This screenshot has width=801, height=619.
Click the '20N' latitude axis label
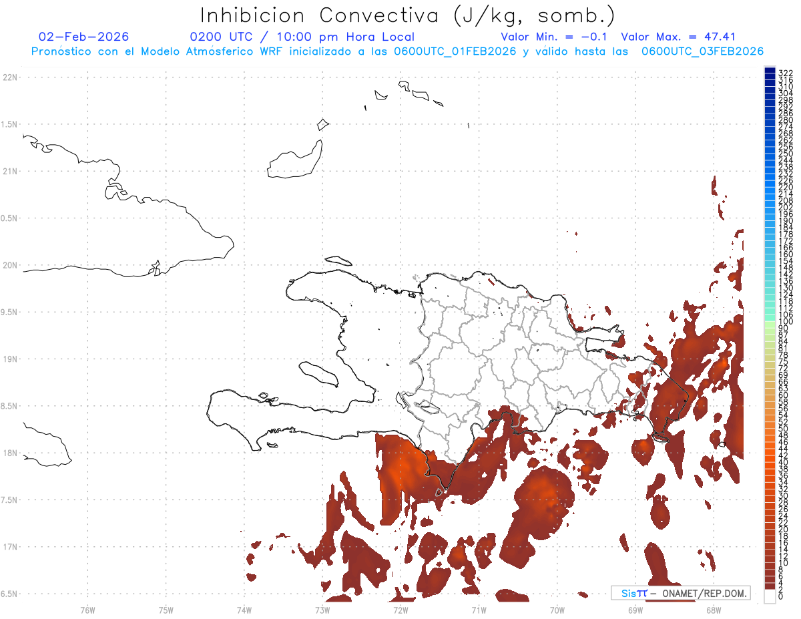pos(10,265)
